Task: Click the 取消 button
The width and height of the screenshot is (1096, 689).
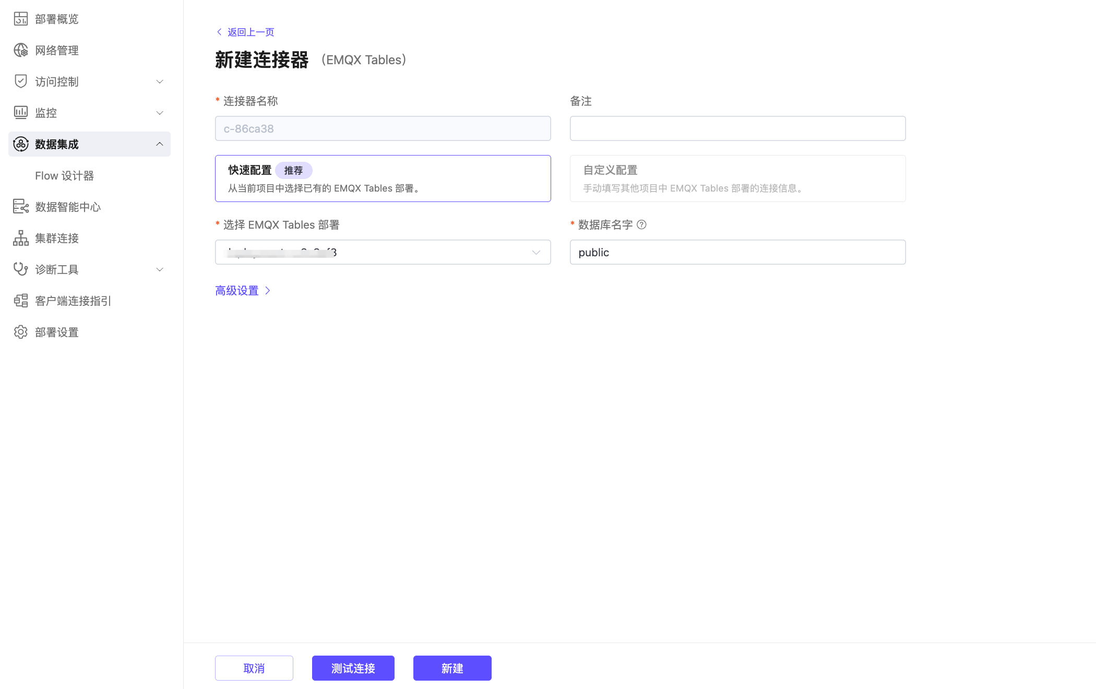Action: 254,668
